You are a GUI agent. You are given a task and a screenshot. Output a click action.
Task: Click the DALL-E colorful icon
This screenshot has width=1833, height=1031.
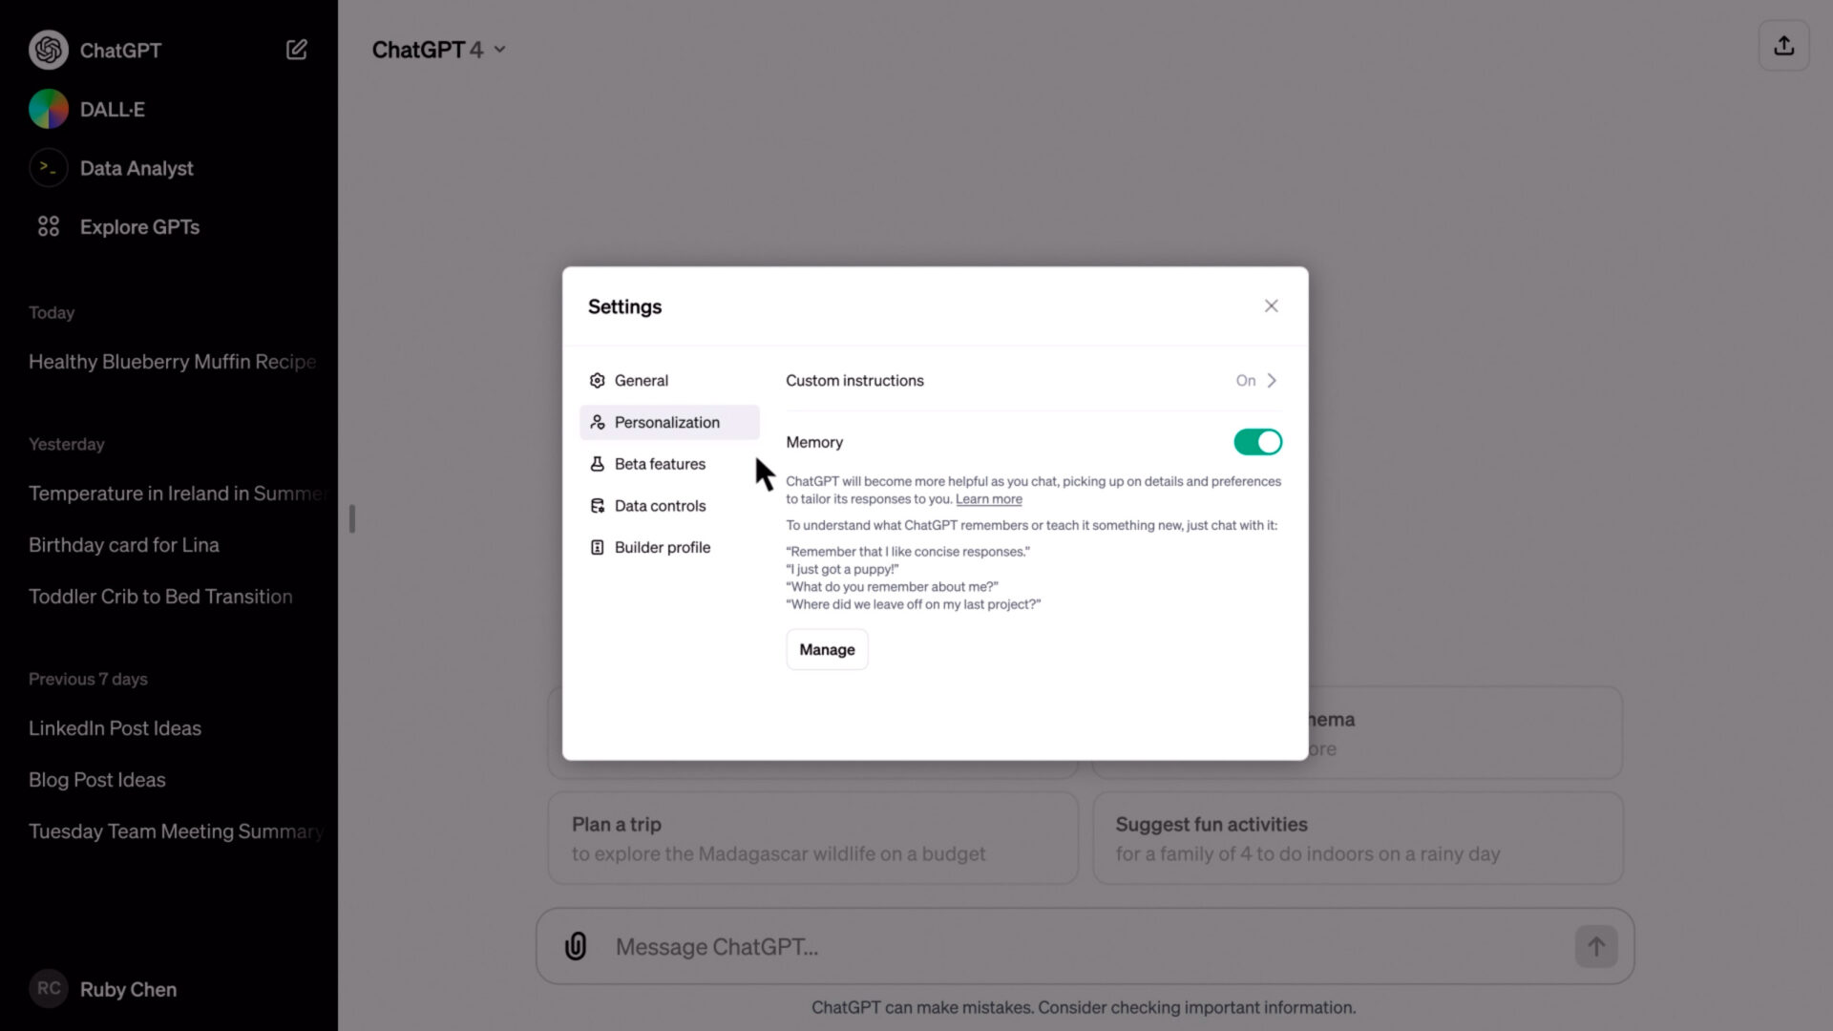click(x=49, y=108)
